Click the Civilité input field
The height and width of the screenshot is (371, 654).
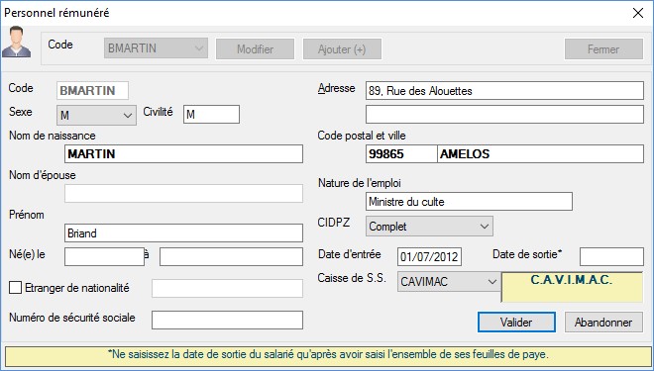(x=211, y=114)
